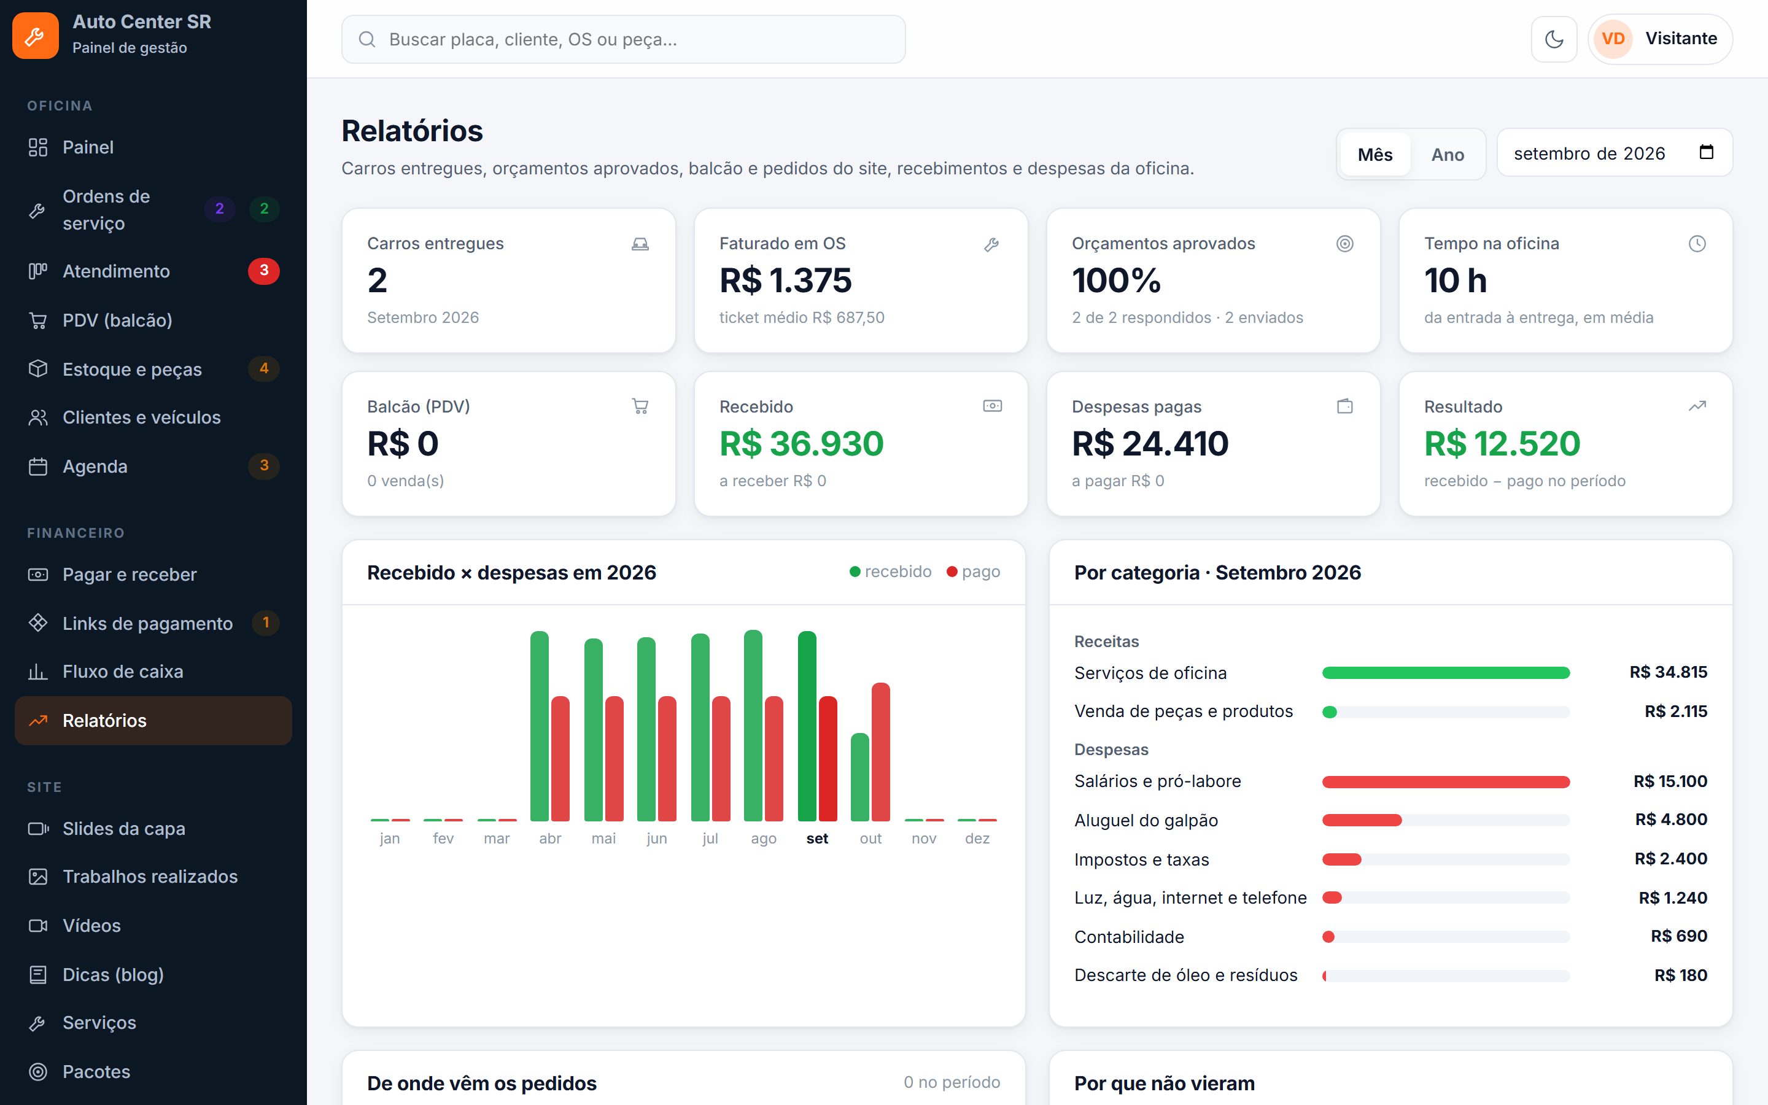Click the R$ 4.800 Aluguel do galpão value
Viewport: 1768px width, 1105px height.
[x=1671, y=820]
